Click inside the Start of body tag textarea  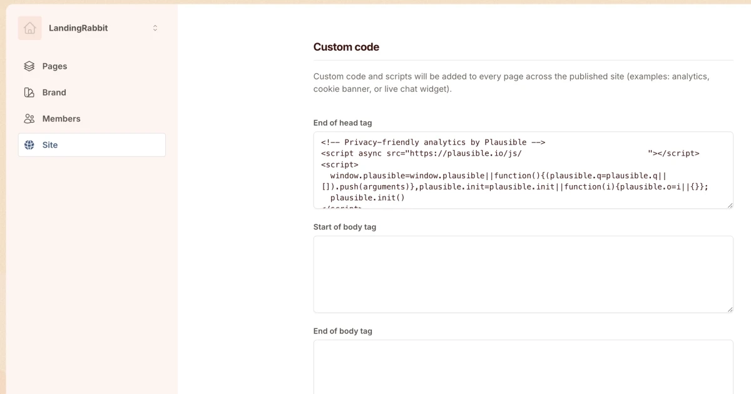[523, 274]
